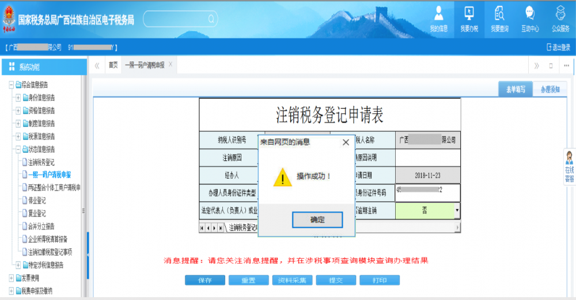Click the 我要查询 query icon
Viewport: 576px width, 300px height.
click(499, 18)
